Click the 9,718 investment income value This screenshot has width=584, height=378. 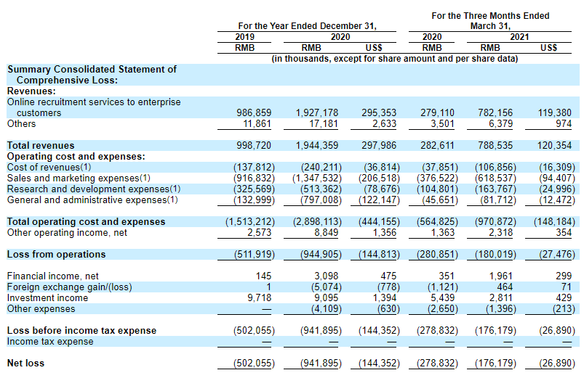coord(259,298)
